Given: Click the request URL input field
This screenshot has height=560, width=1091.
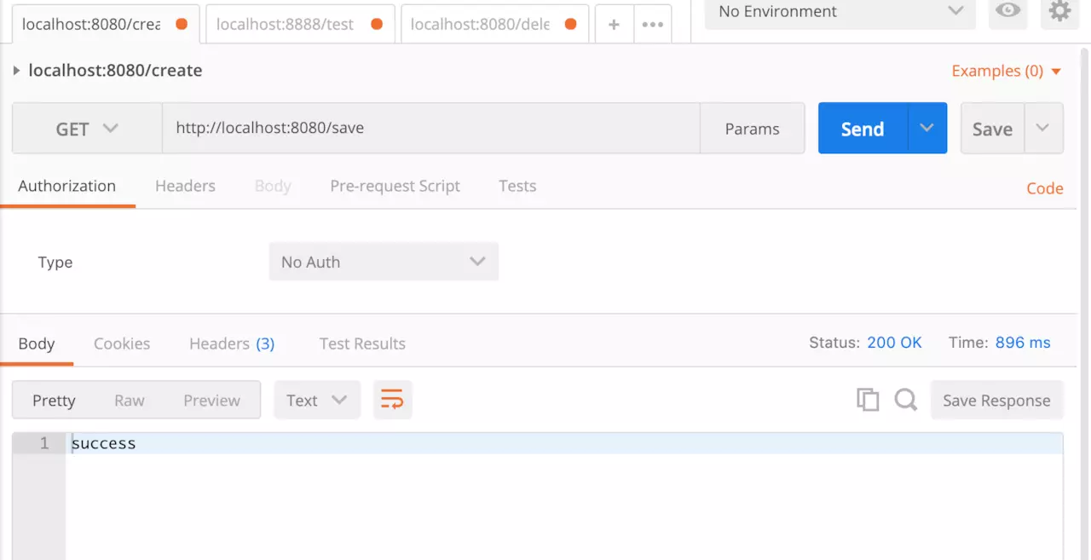Looking at the screenshot, I should click(x=430, y=129).
